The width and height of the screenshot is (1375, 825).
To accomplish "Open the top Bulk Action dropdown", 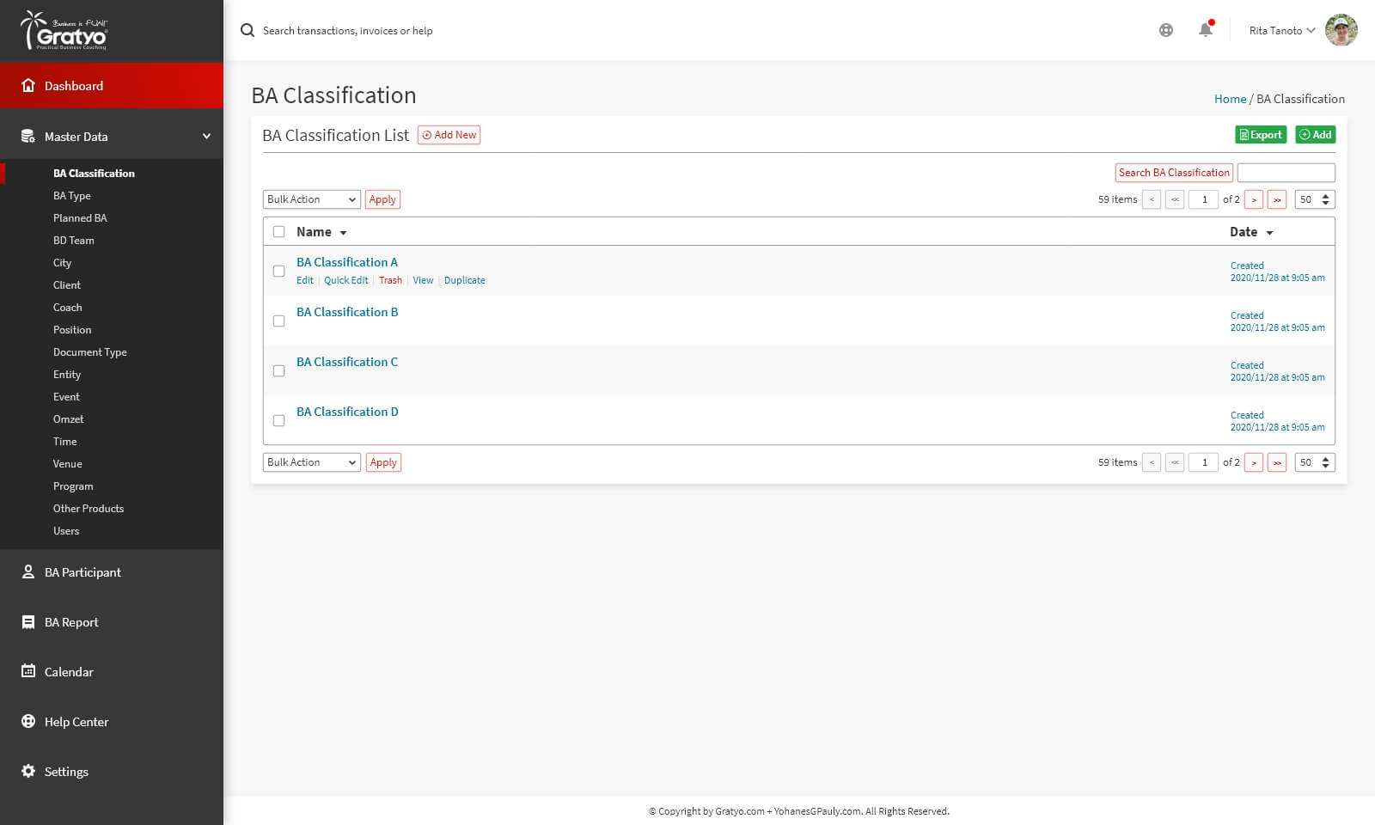I will (311, 199).
